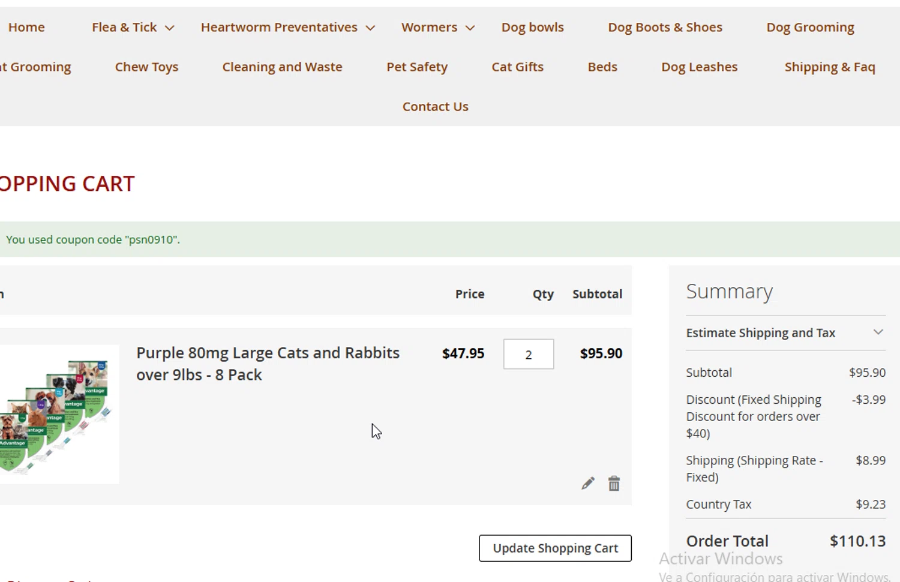Expand the Wormers dropdown arrow
900x582 pixels.
click(470, 28)
